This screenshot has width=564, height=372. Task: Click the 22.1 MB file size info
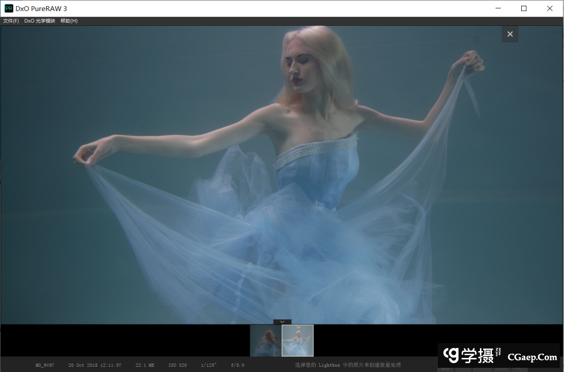(x=145, y=365)
